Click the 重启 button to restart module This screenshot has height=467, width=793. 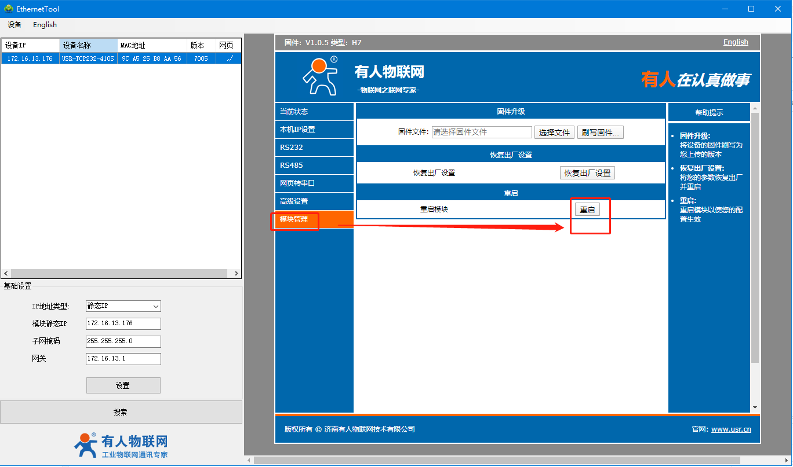(587, 210)
